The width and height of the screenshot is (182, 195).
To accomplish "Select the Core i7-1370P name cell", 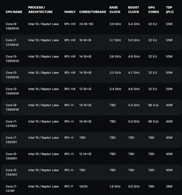I will (x=12, y=188).
